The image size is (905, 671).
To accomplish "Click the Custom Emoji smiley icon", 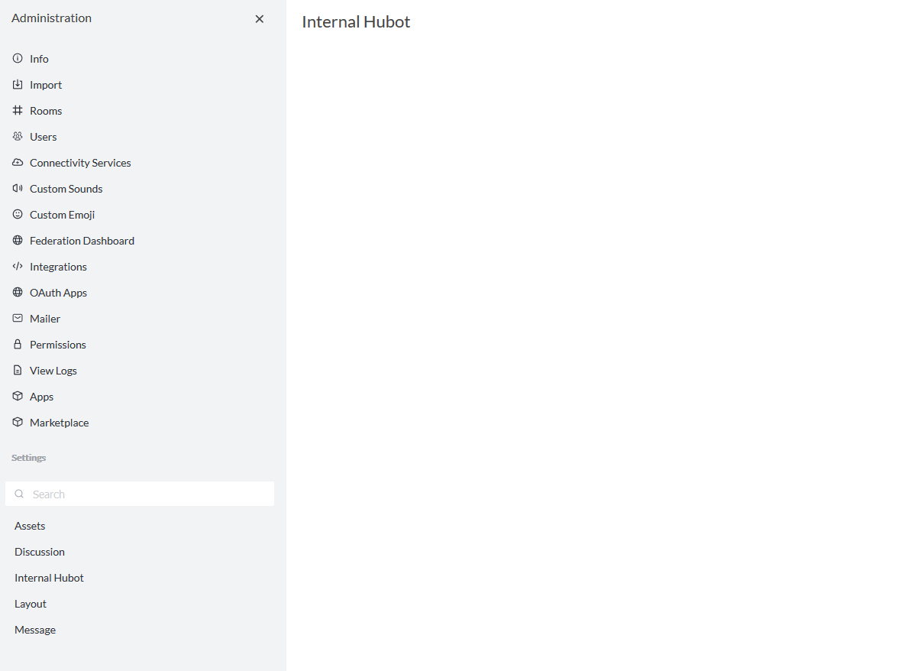I will point(17,214).
